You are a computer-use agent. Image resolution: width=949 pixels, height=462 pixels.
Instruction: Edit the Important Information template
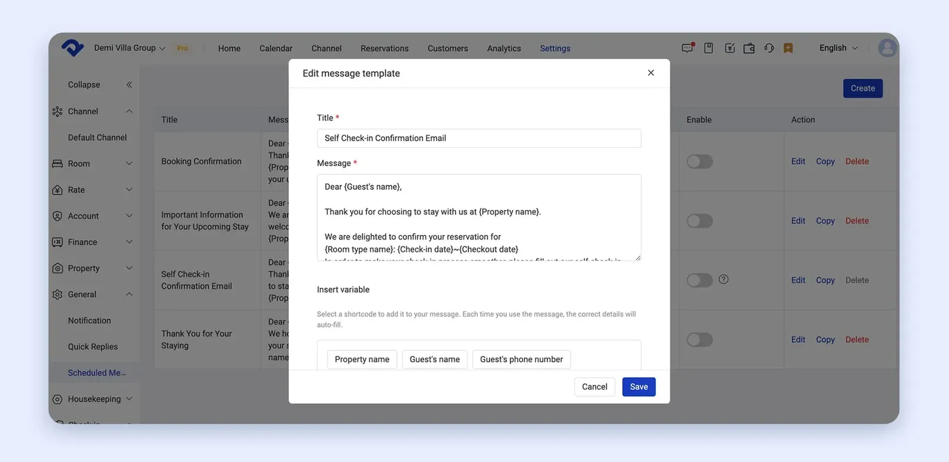[798, 221]
